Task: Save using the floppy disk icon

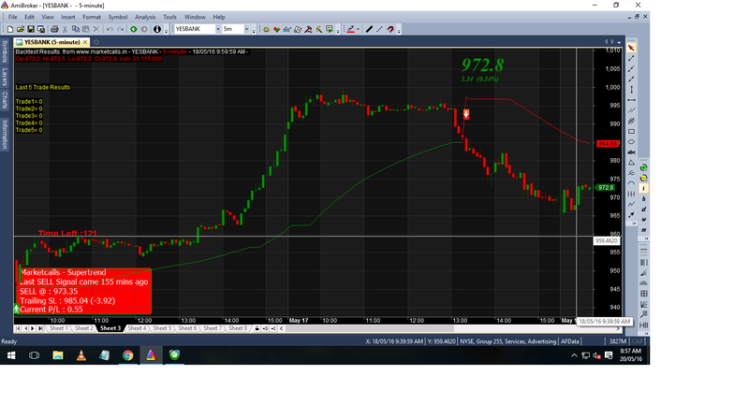Action: 31,29
